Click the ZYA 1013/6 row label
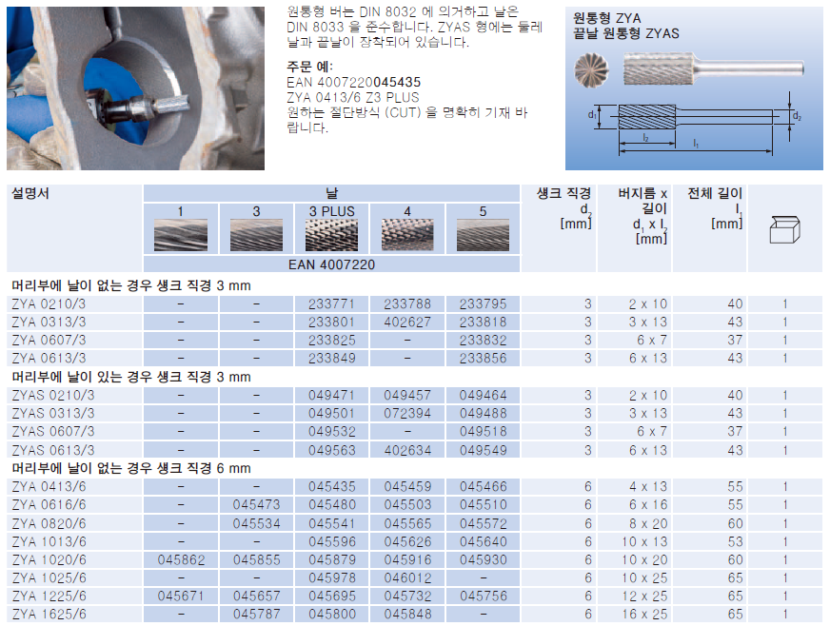Screen dimensions: 830x626 [49, 542]
